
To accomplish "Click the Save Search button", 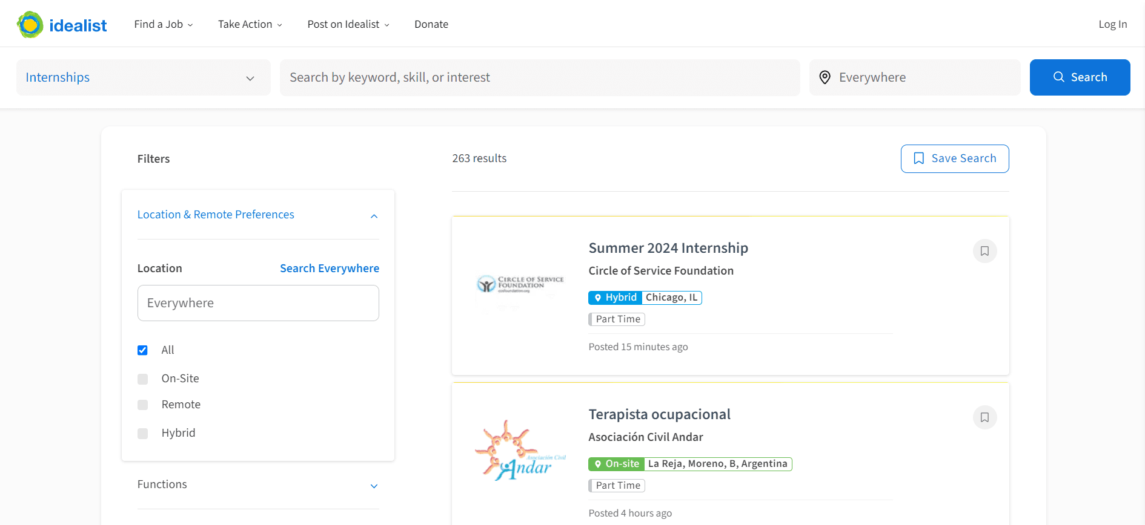I will click(x=954, y=158).
